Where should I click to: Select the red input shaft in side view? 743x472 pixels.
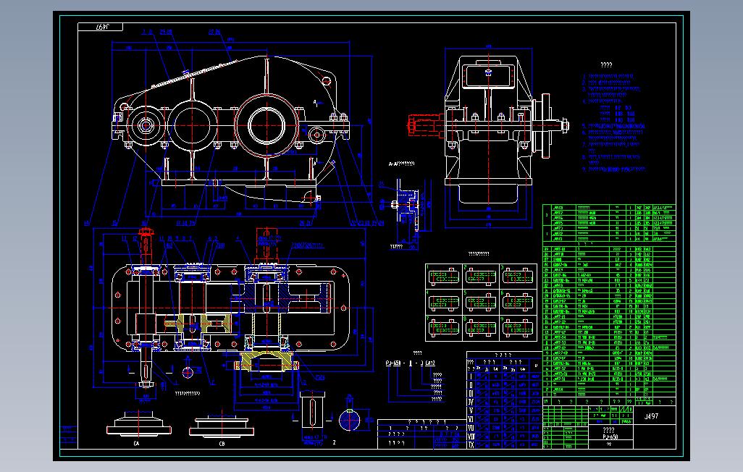point(425,125)
